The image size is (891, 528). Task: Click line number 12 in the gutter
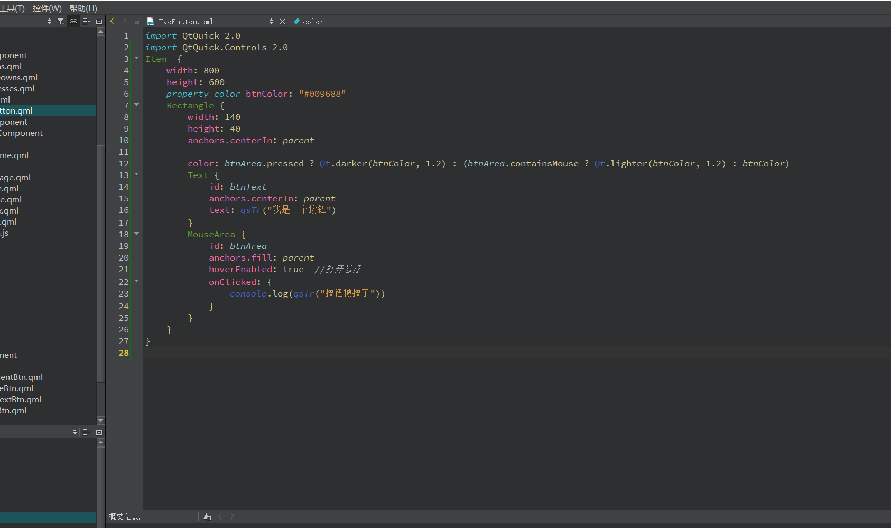coord(124,164)
